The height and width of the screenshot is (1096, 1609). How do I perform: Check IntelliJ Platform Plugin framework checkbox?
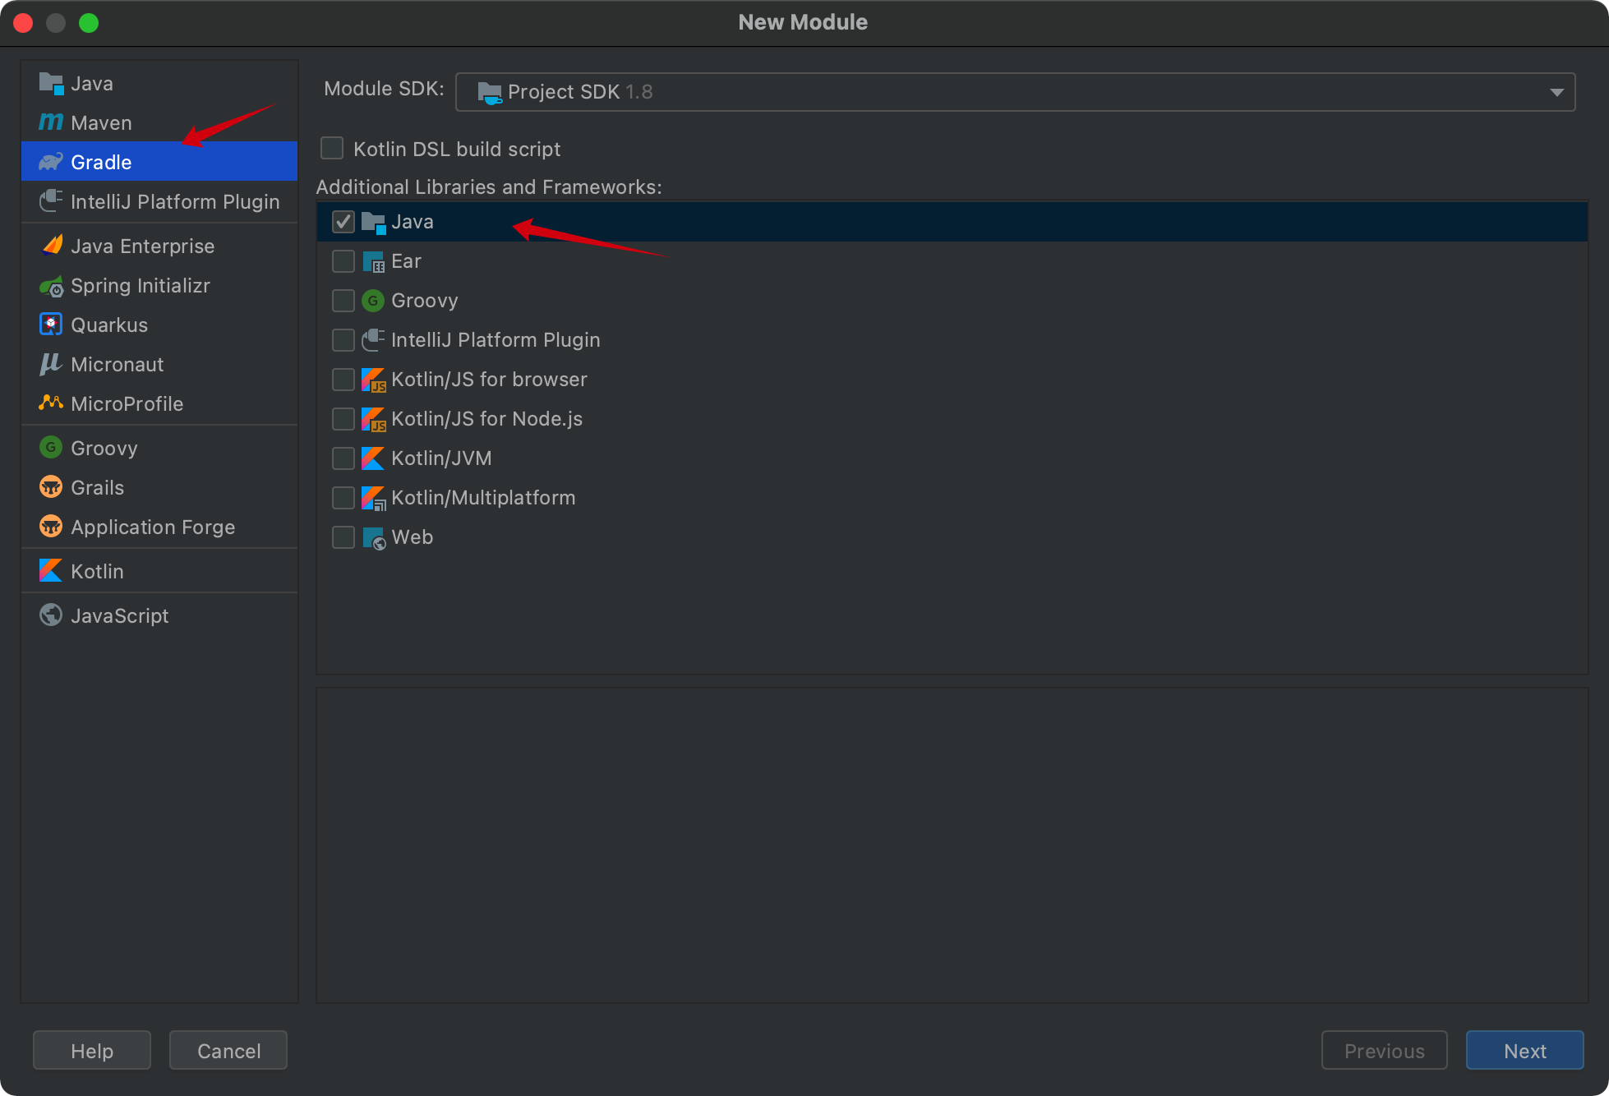343,340
